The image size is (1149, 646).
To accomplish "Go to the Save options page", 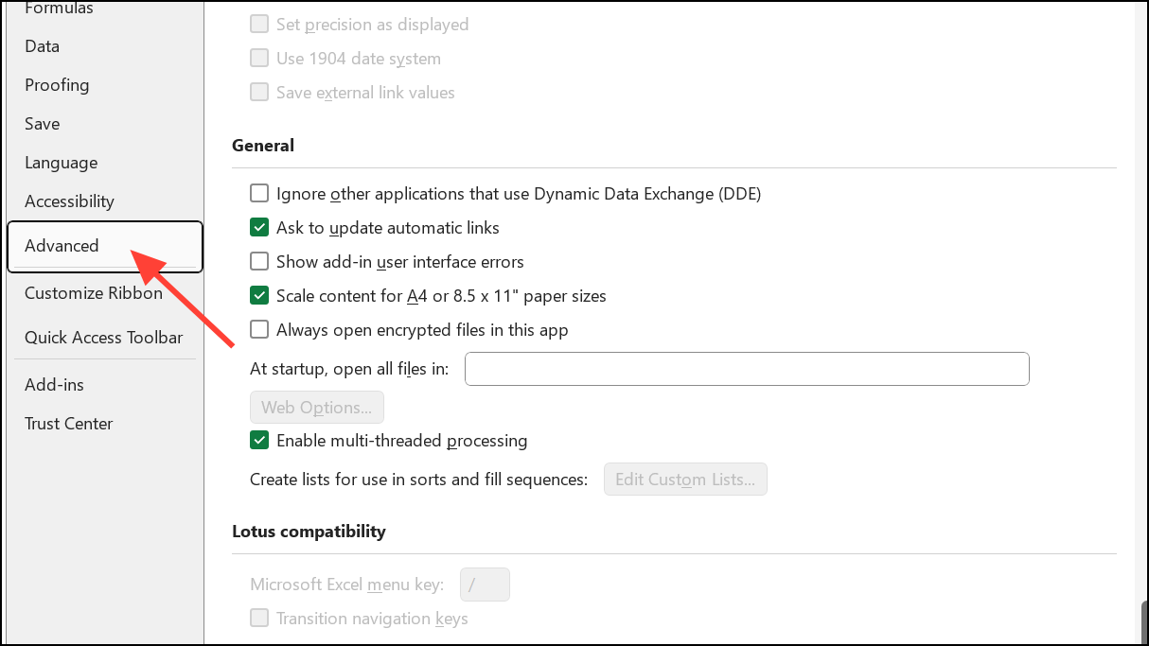I will (x=43, y=124).
